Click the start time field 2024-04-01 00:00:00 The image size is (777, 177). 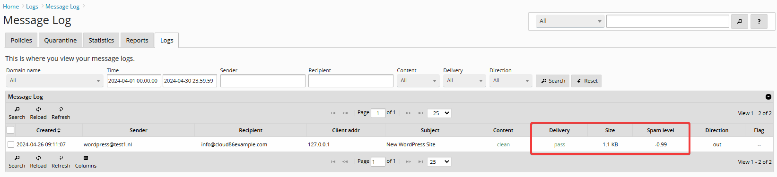click(134, 81)
